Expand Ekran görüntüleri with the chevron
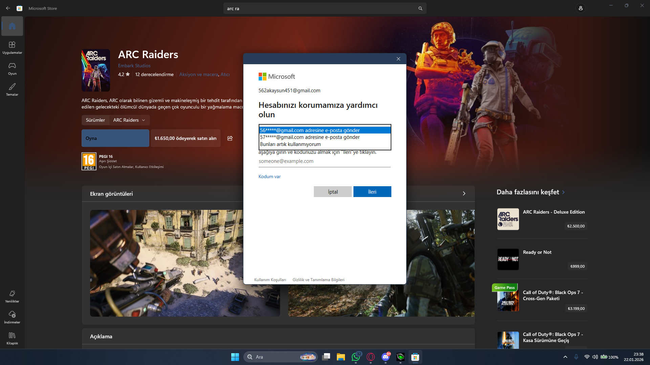650x365 pixels. (464, 194)
